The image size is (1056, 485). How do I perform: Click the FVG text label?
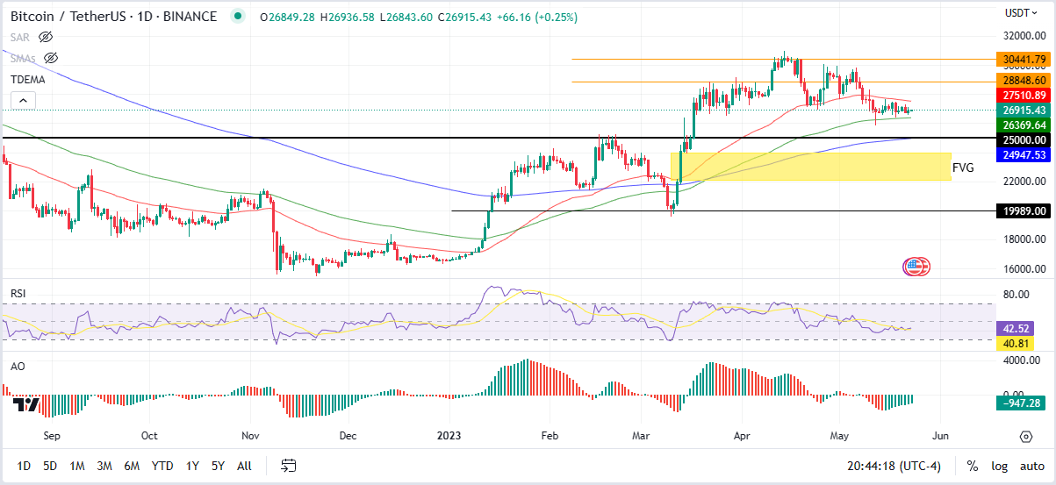coord(963,168)
